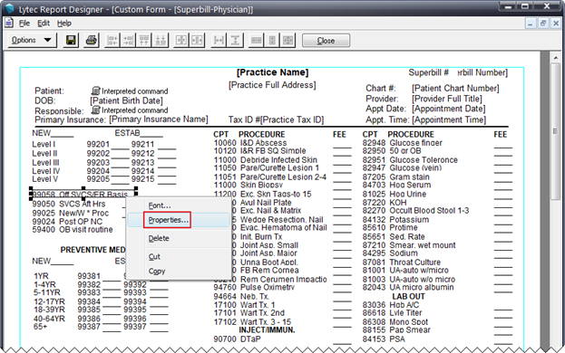Select the '99025 New/W * Proc' text
Screen dimensions: 565x353
point(70,213)
